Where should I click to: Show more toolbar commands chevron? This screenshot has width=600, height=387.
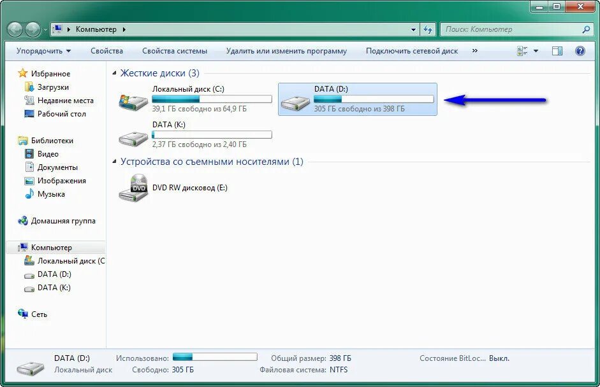[x=475, y=51]
